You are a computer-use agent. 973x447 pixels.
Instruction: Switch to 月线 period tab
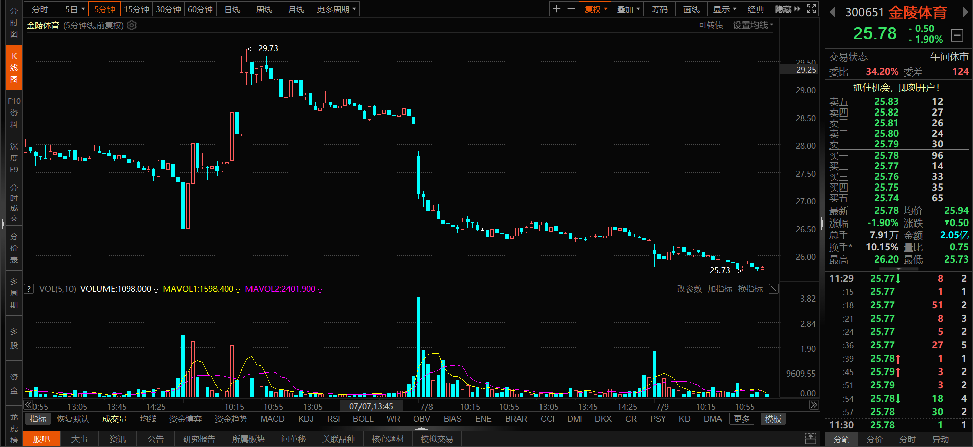pos(296,9)
